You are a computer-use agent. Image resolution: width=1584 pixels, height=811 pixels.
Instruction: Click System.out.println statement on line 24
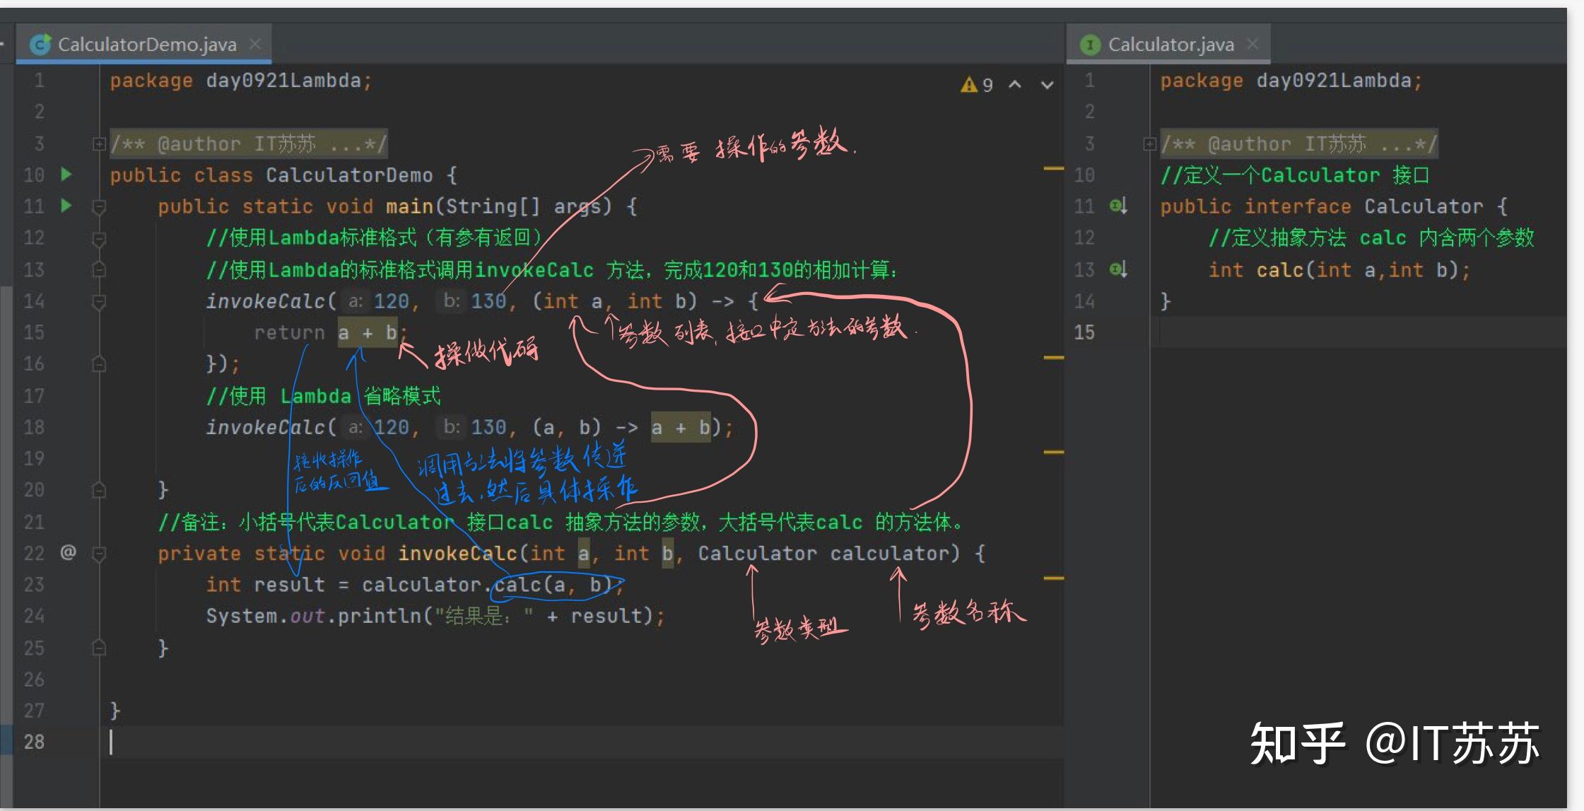coord(435,617)
